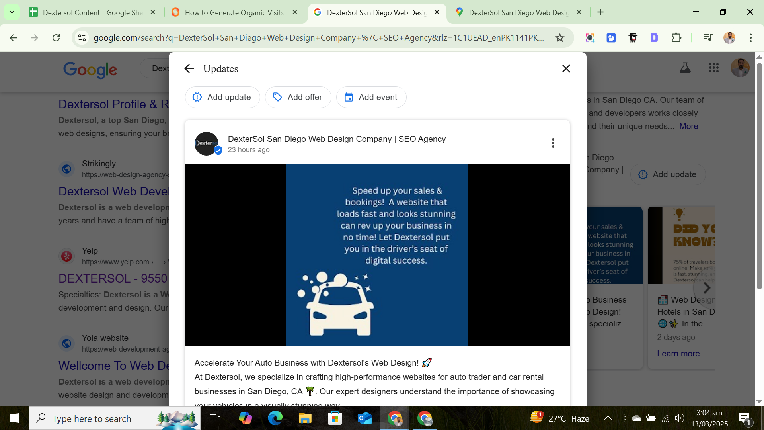Click the Chrome profile avatar

[729, 38]
